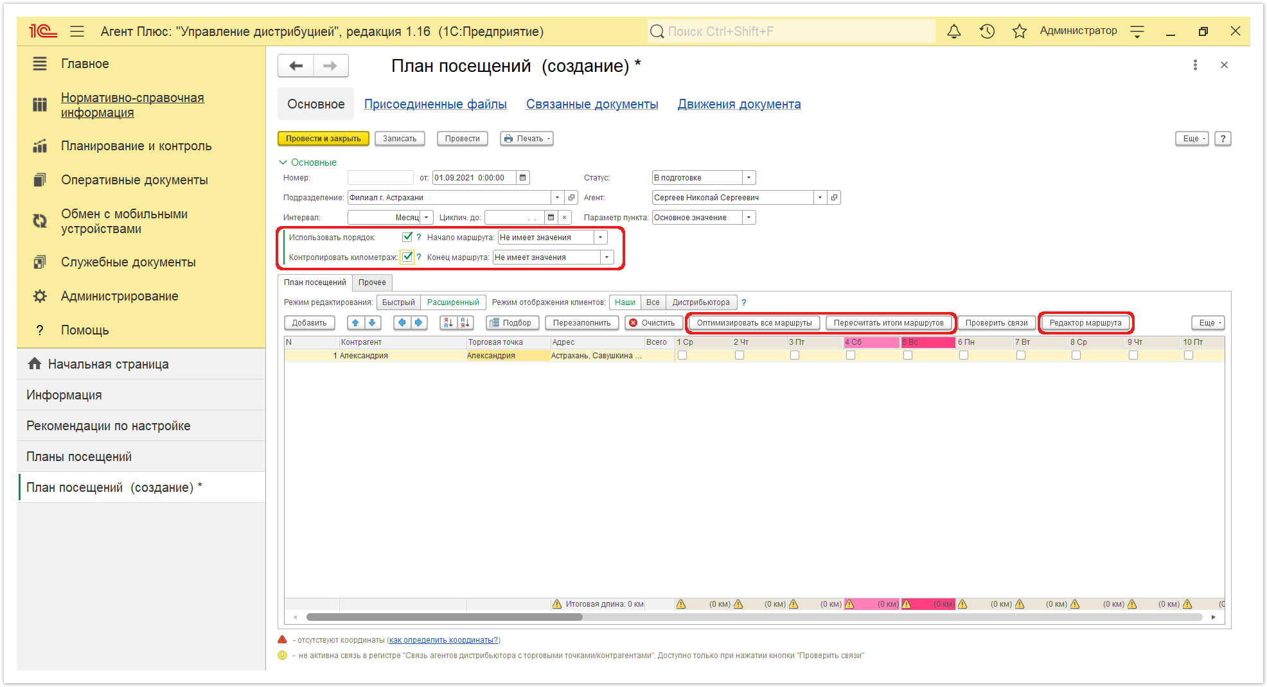Viewport: 1267px width, 687px height.
Task: Open Подразделение record with the open icon
Action: pyautogui.click(x=571, y=198)
